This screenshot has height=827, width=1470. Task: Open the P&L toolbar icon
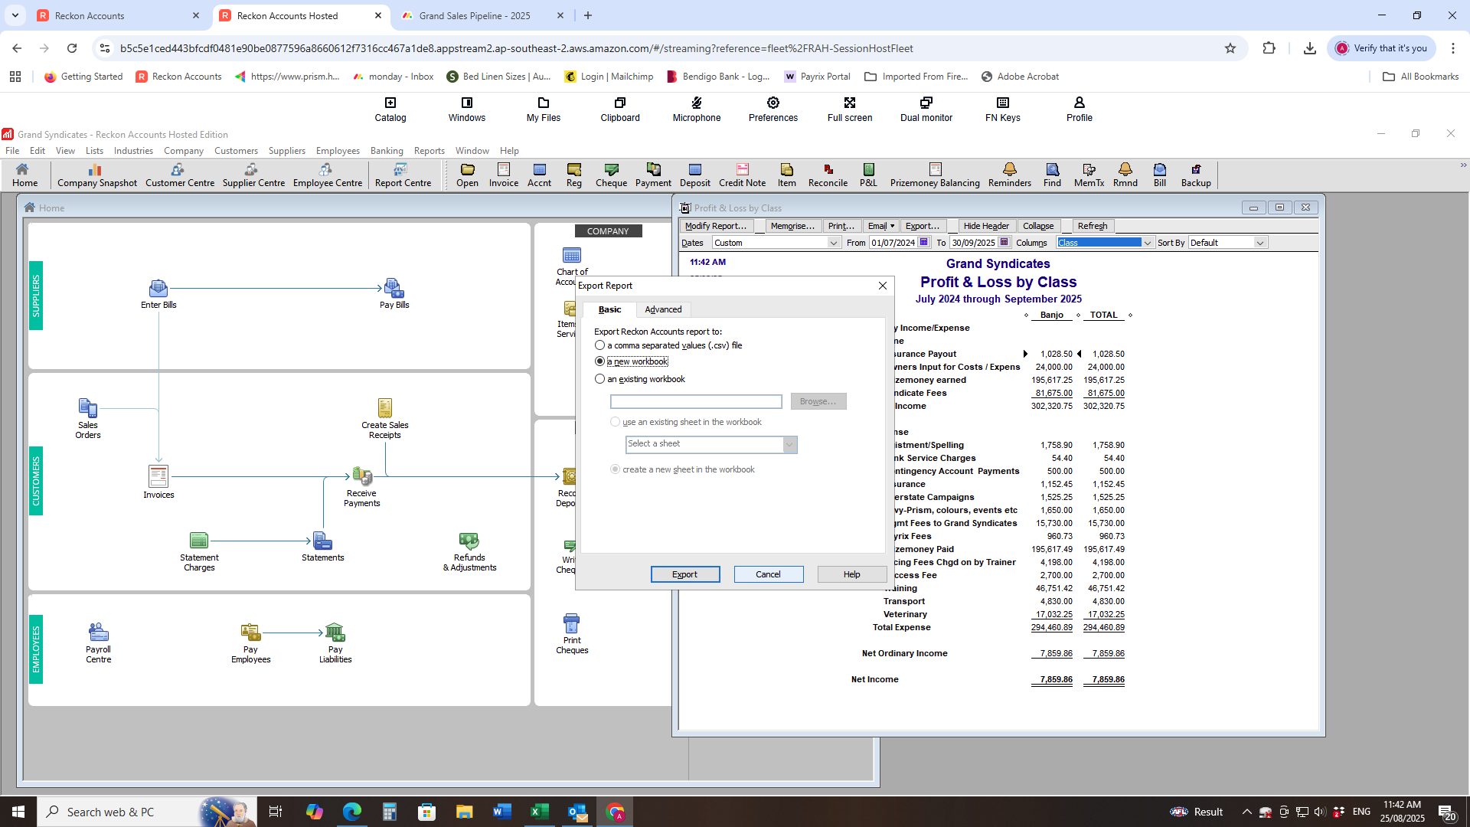868,175
